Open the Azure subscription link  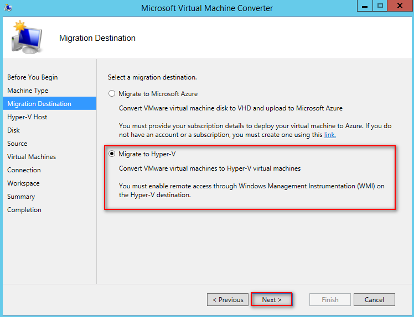click(330, 135)
